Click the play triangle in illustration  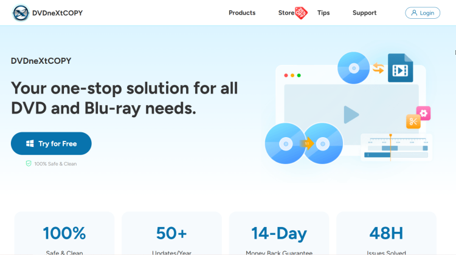pyautogui.click(x=351, y=115)
